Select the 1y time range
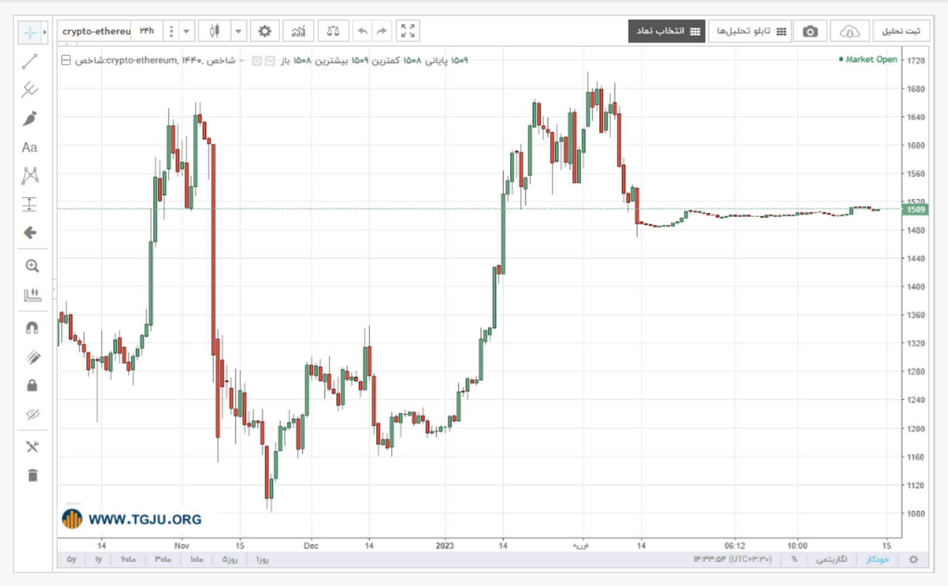 coord(98,560)
